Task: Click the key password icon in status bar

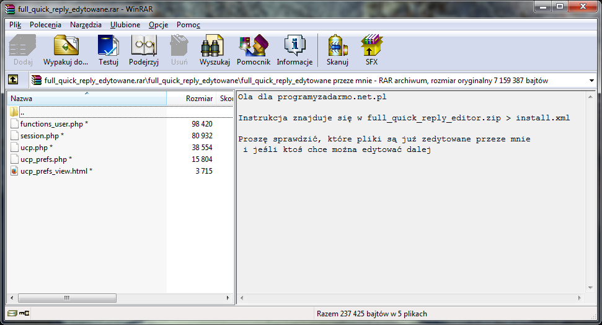Action: [24, 313]
